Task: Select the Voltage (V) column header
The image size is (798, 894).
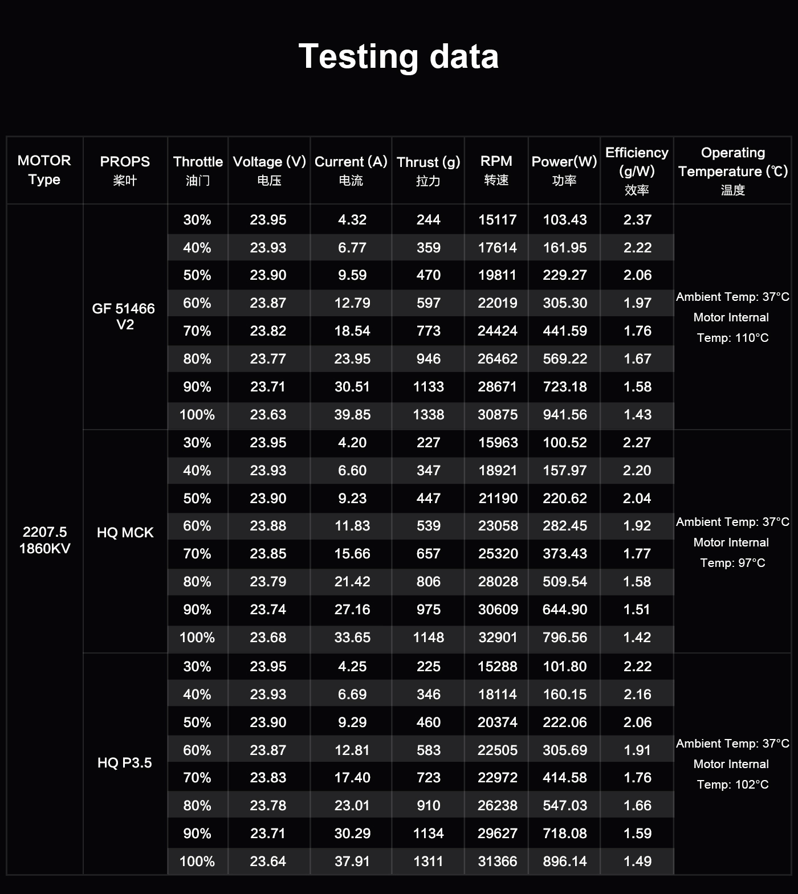Action: click(x=269, y=170)
